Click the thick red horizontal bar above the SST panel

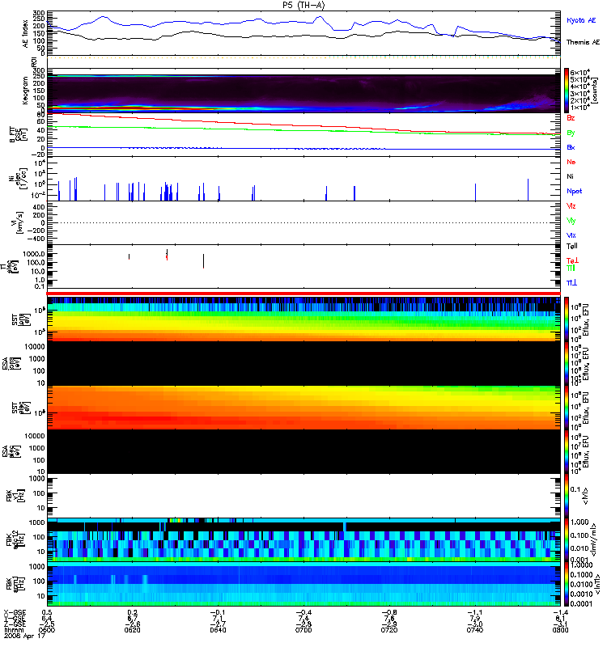pos(303,294)
